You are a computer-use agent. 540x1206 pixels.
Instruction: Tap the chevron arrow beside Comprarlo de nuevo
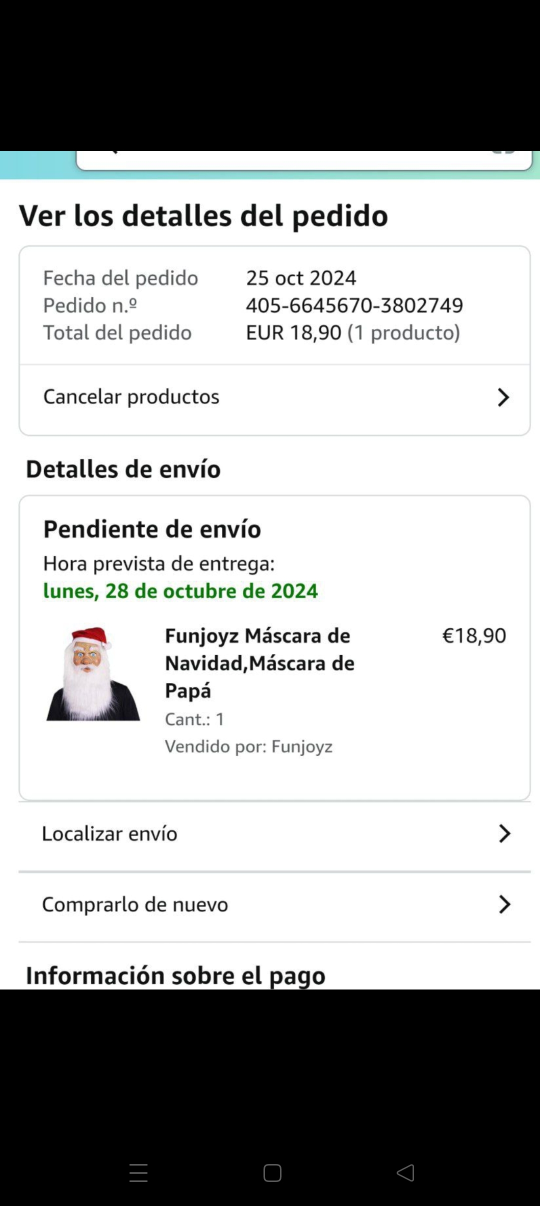pyautogui.click(x=504, y=904)
